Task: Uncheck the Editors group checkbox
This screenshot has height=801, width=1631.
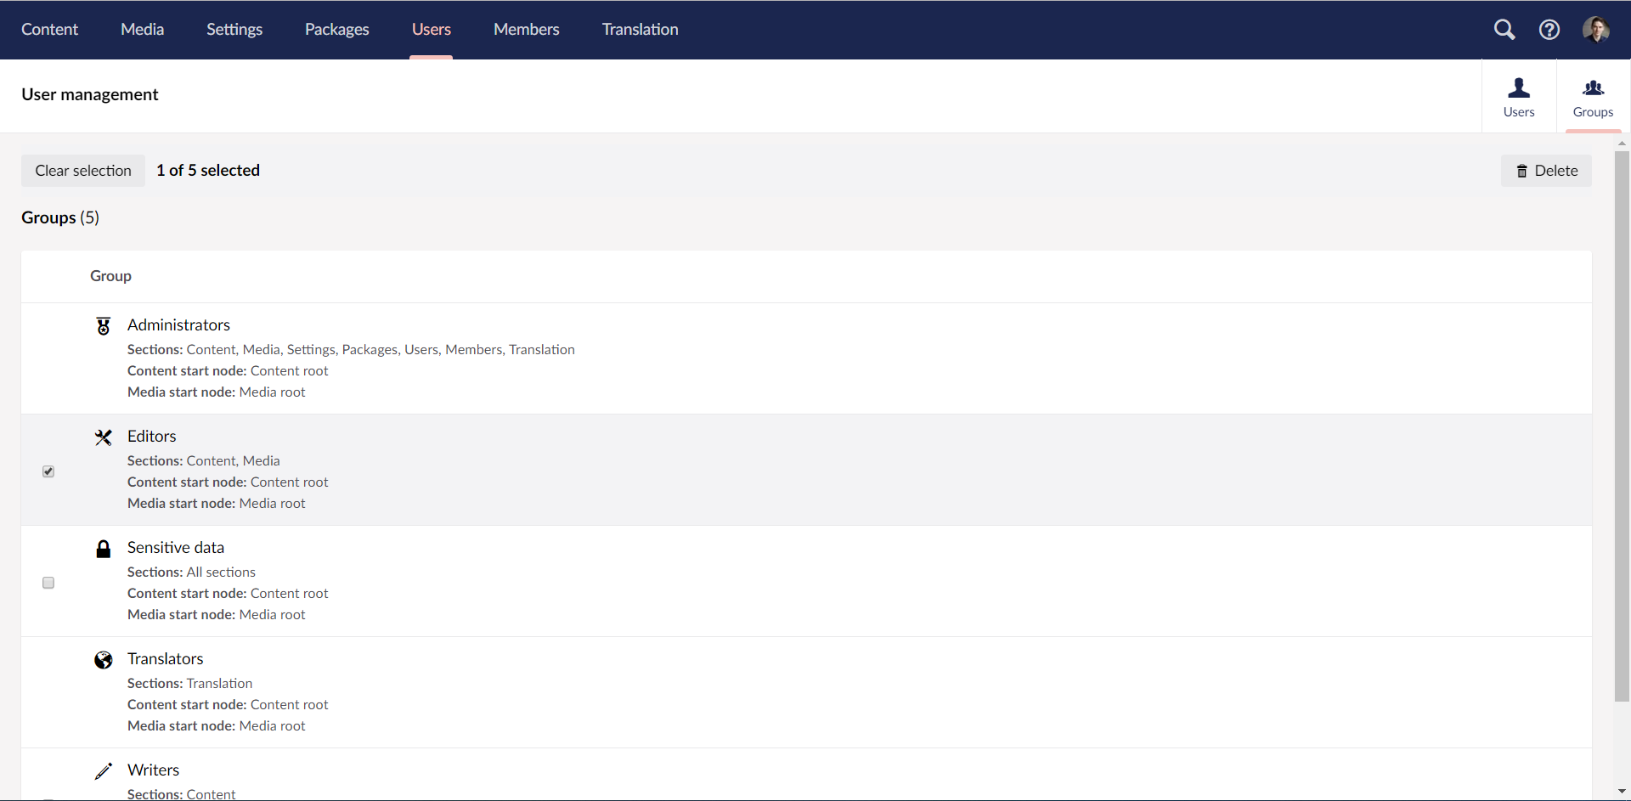Action: pyautogui.click(x=48, y=471)
